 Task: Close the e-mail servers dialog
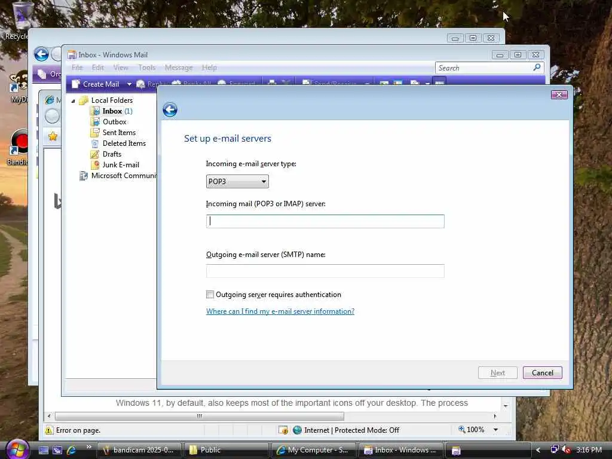559,94
